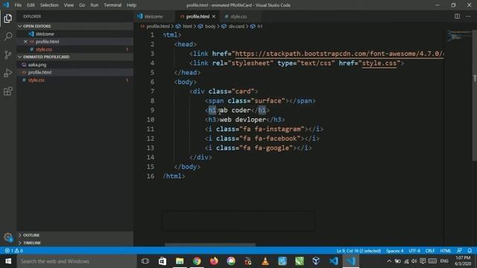Open VLC media player from taskbar

(x=265, y=261)
